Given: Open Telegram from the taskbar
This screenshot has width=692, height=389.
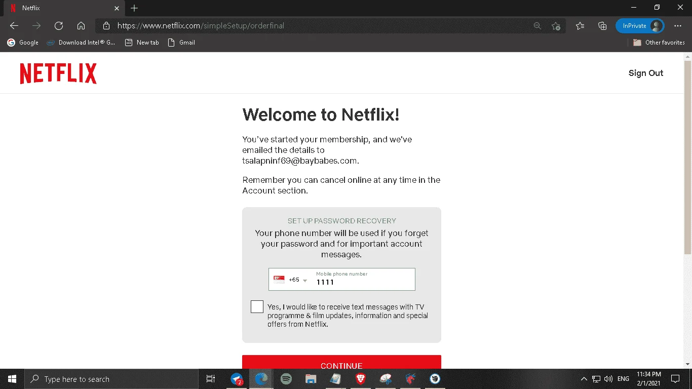Looking at the screenshot, I should [x=237, y=379].
